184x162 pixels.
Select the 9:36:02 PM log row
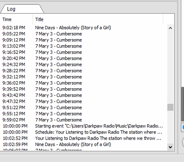[84, 83]
